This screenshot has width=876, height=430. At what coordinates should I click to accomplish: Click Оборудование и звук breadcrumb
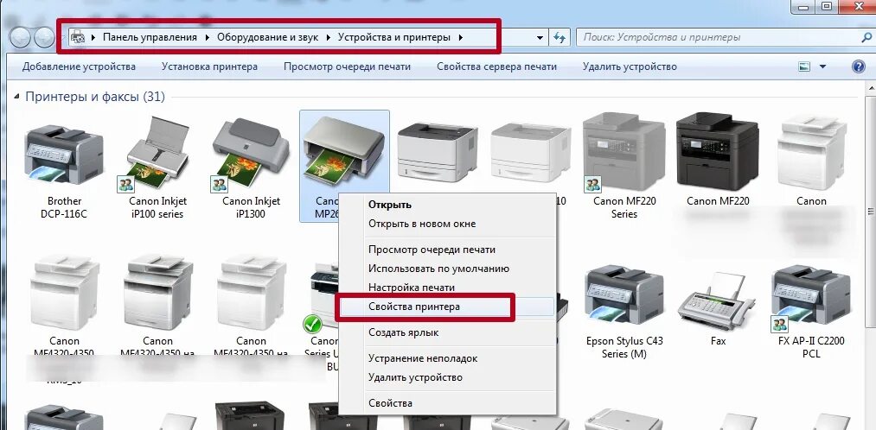[267, 37]
